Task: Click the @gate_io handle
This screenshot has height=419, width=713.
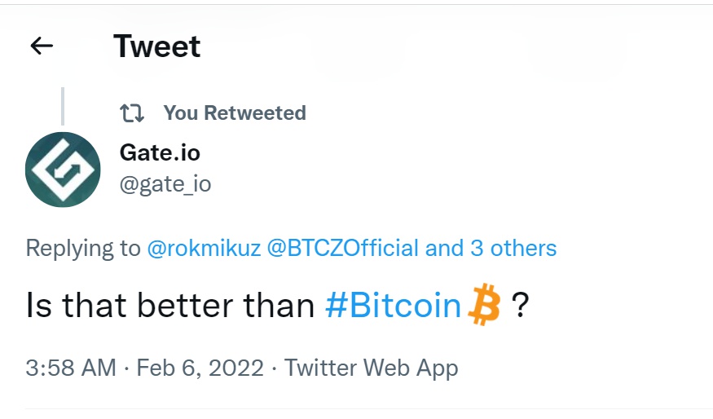Action: click(x=165, y=184)
